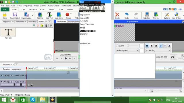Align text center horizontally
Viewport: 184px width, 103px height.
[152, 46]
